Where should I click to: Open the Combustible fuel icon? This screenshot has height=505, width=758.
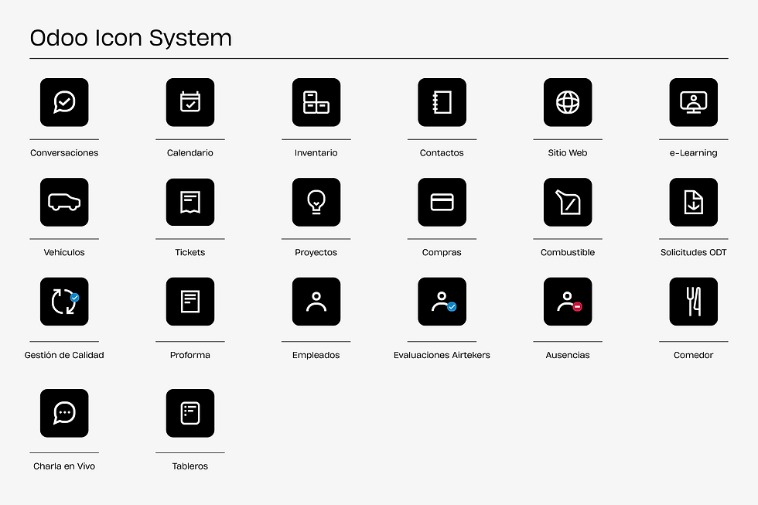point(568,202)
